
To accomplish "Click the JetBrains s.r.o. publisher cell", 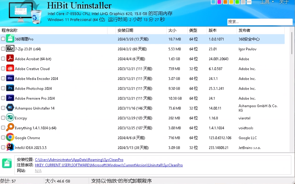I will pyautogui.click(x=250, y=148).
